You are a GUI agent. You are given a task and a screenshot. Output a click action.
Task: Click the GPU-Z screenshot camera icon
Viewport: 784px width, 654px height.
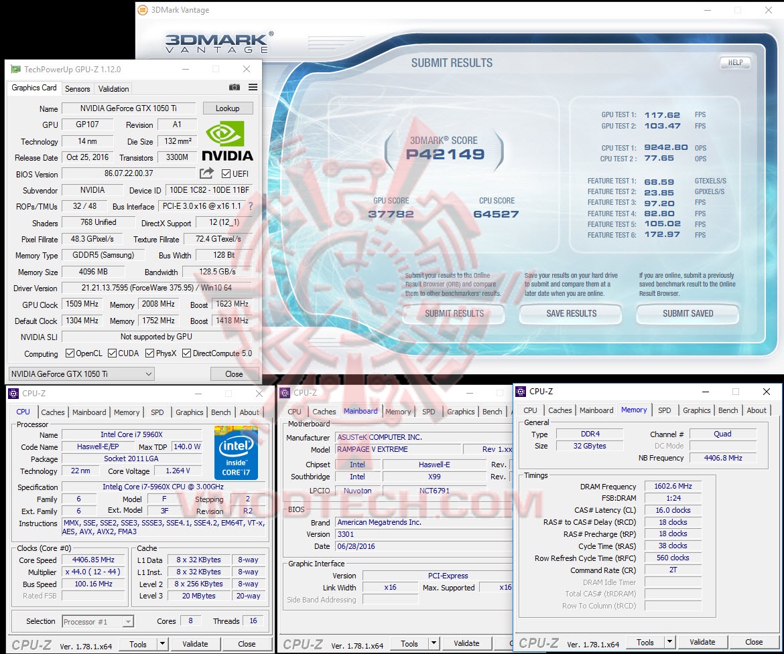click(234, 88)
